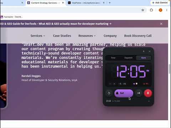Click the circular reset arrow button
Viewport: 171px width, 128px height.
[x=109, y=93]
